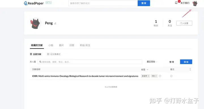Click the 多组学 tag label
The image size is (204, 109).
click(x=144, y=76)
